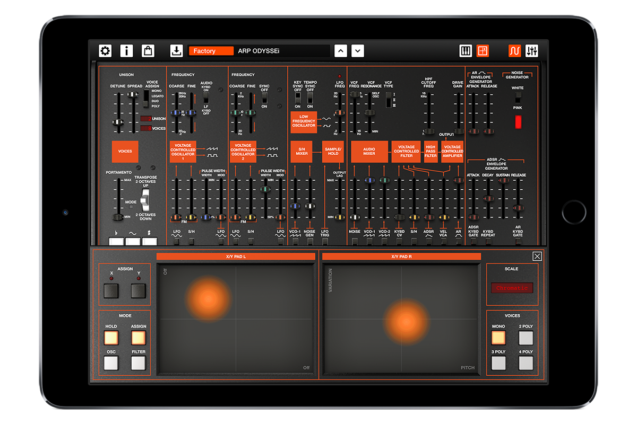Flip the Transpose octave lever

tap(144, 200)
